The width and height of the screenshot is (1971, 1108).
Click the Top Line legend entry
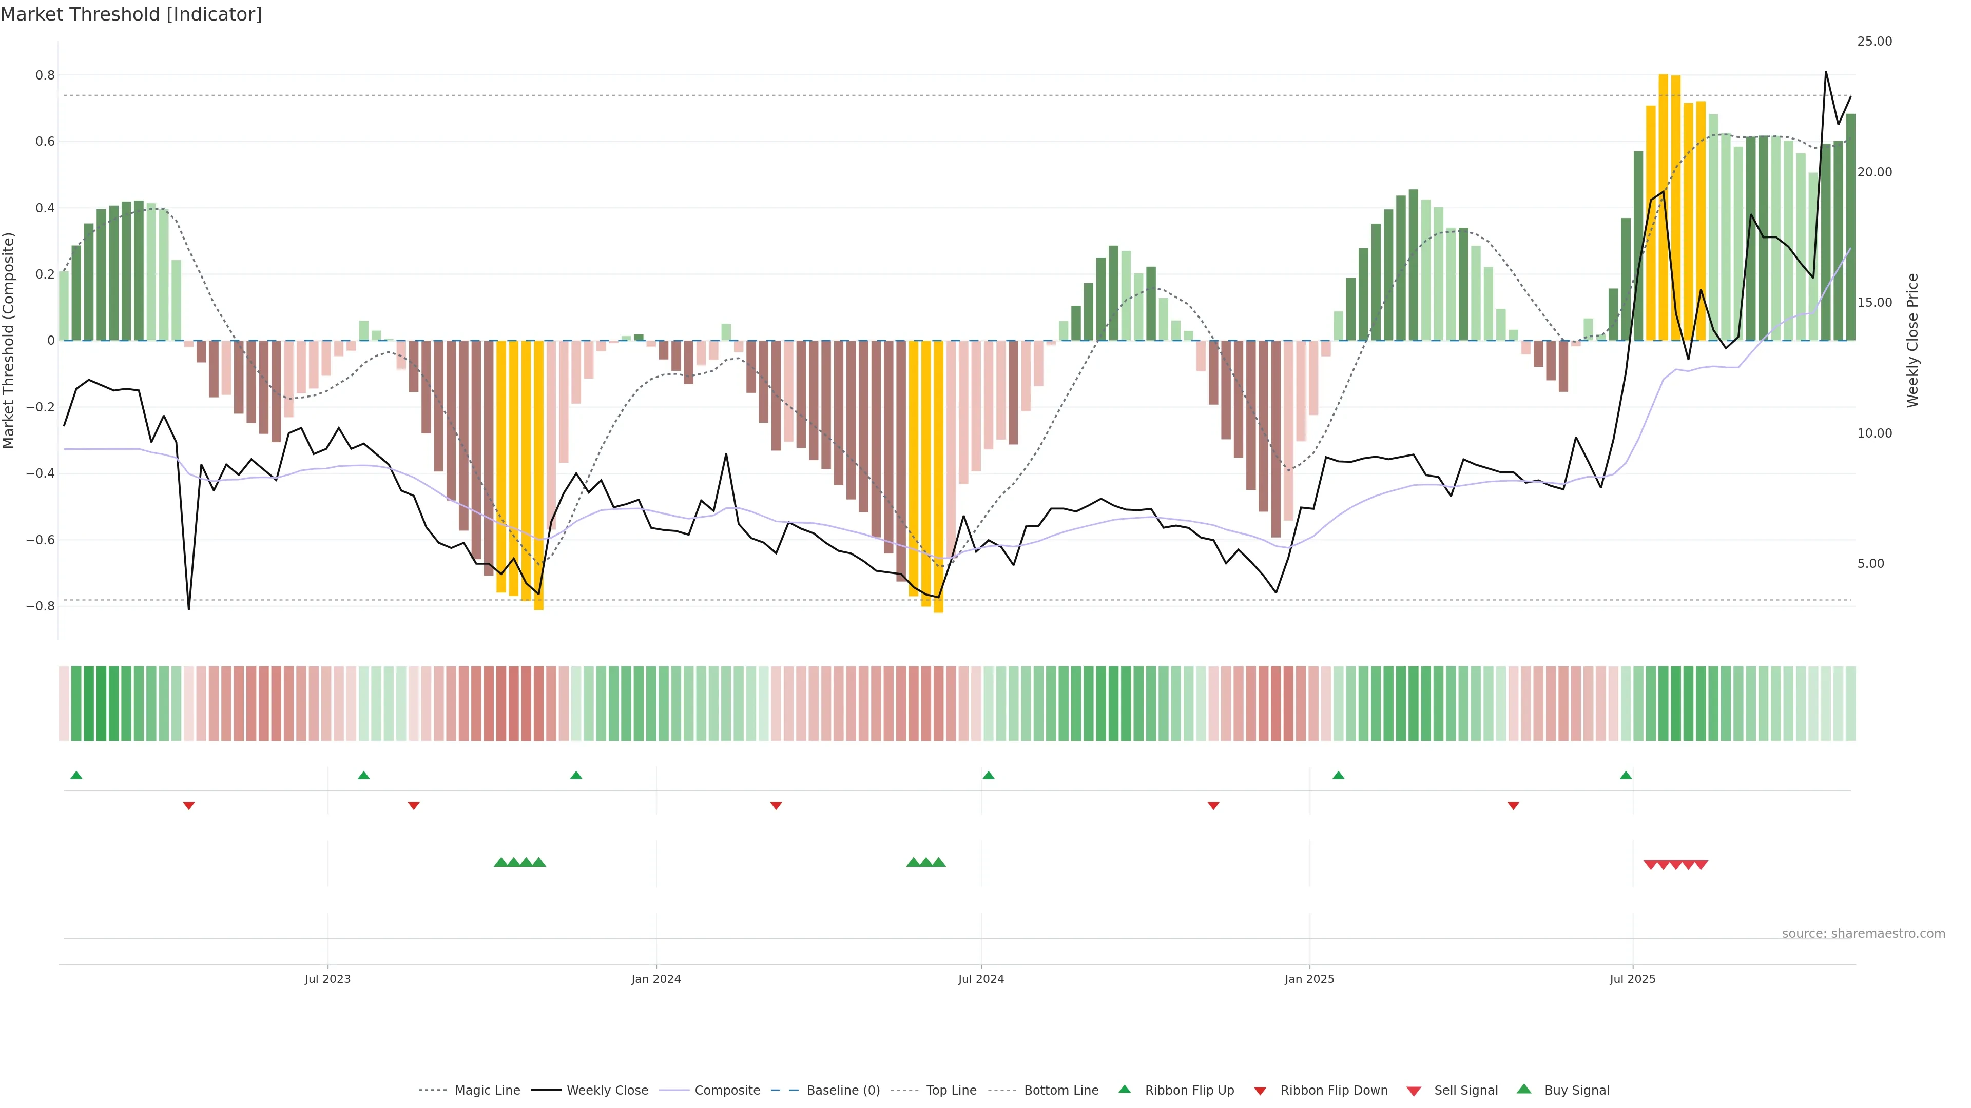[x=951, y=1090]
